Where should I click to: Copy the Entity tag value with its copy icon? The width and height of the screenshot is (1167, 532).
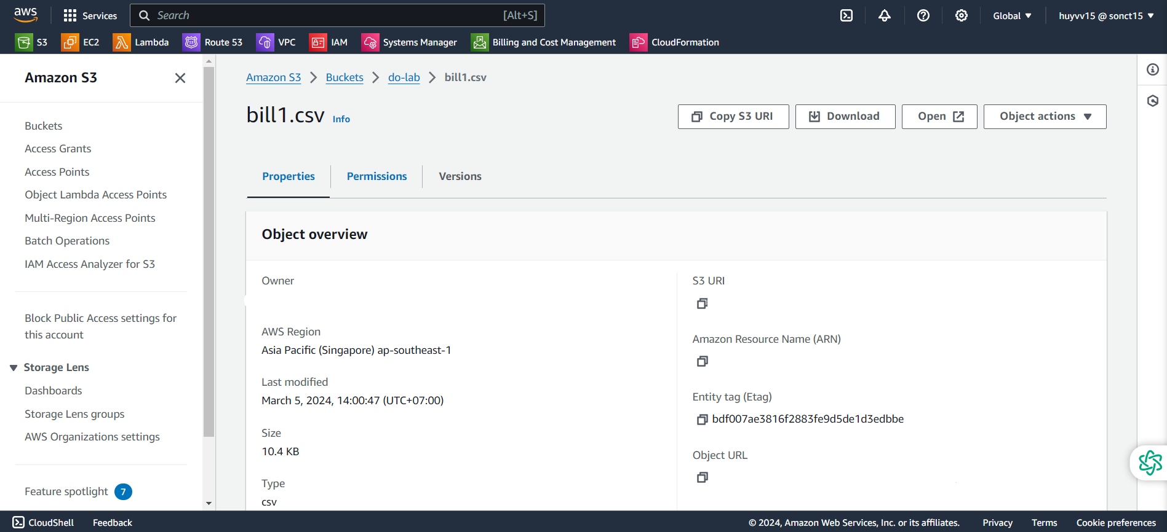coord(702,420)
